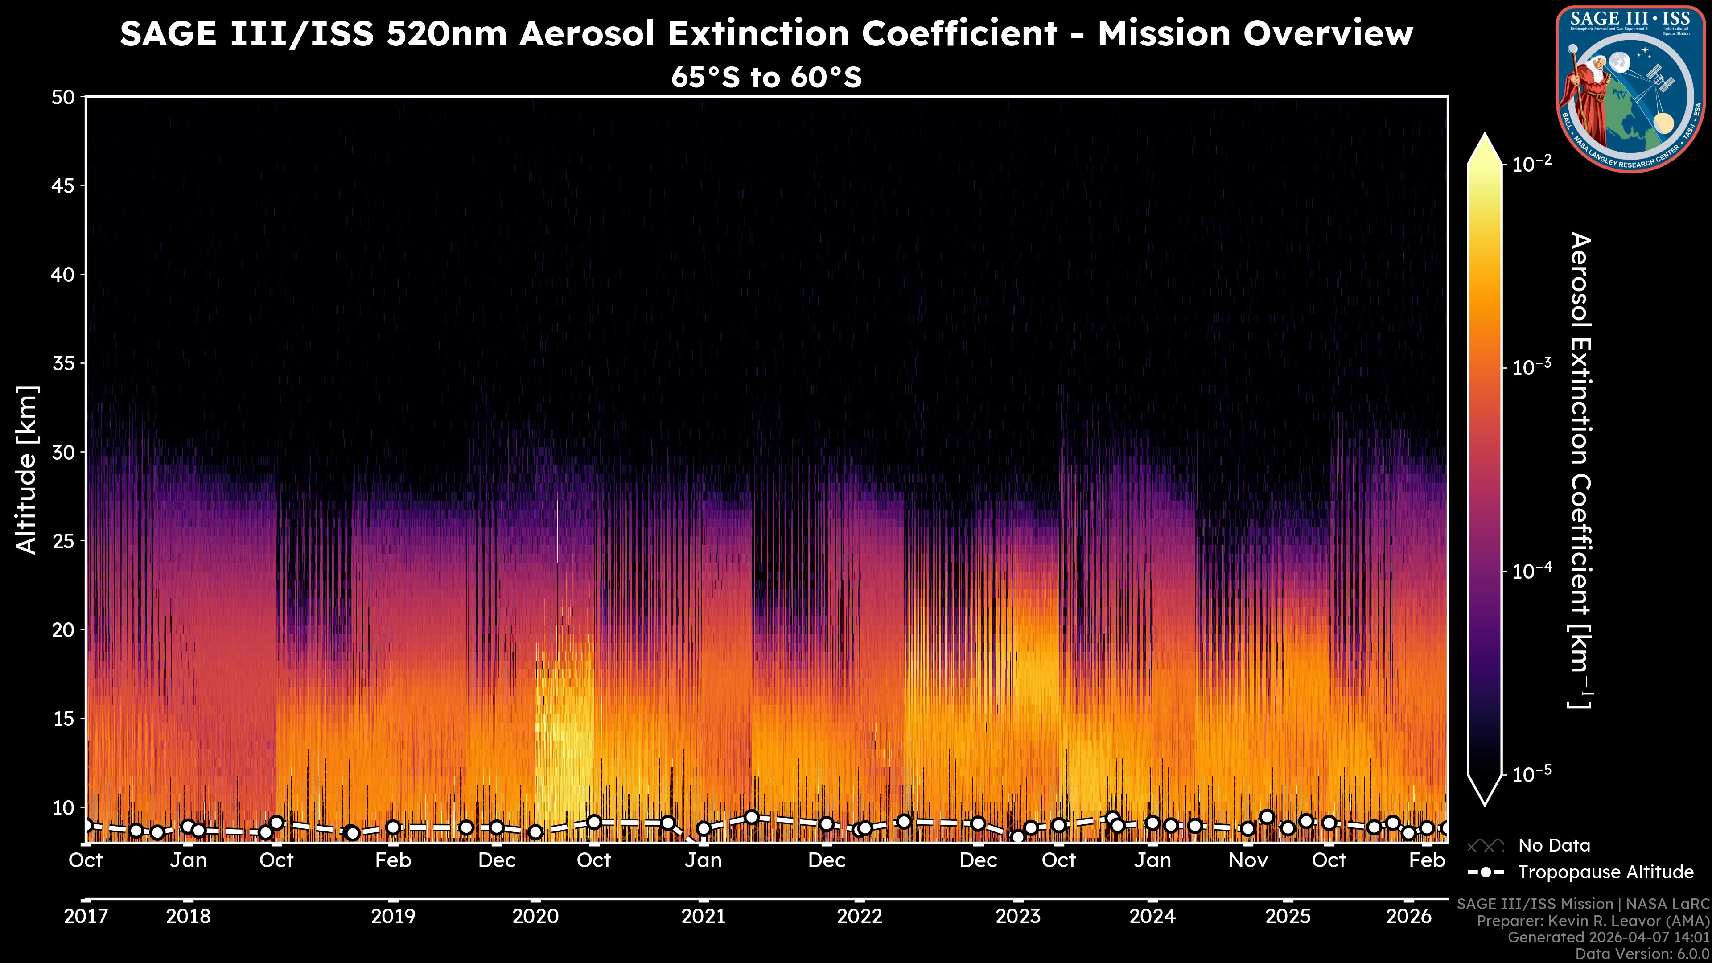Click the colorbar top arrow tip
This screenshot has height=963, width=1712.
(1485, 136)
